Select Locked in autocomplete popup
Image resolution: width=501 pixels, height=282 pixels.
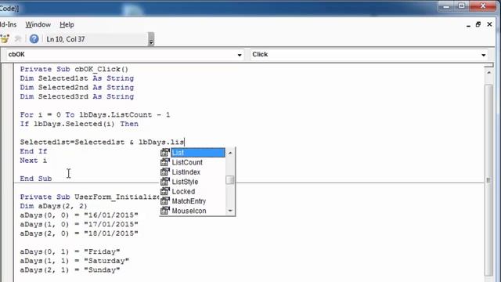[x=183, y=191]
